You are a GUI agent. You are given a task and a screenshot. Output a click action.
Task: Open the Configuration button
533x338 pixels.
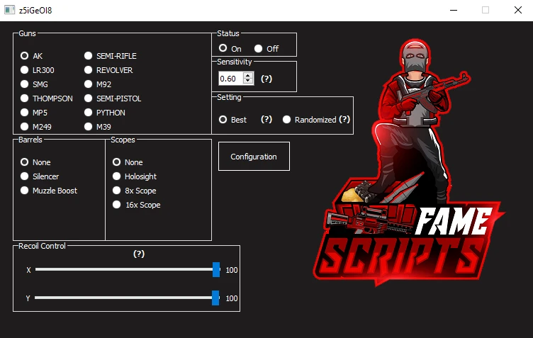tap(254, 157)
